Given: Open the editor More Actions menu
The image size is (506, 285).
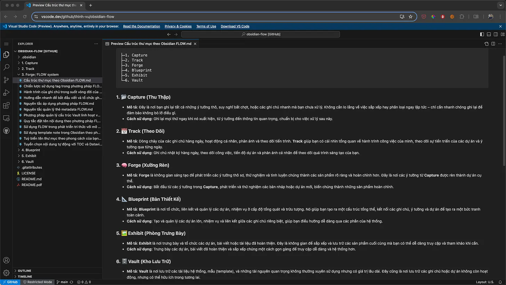Looking at the screenshot, I should tap(499, 44).
